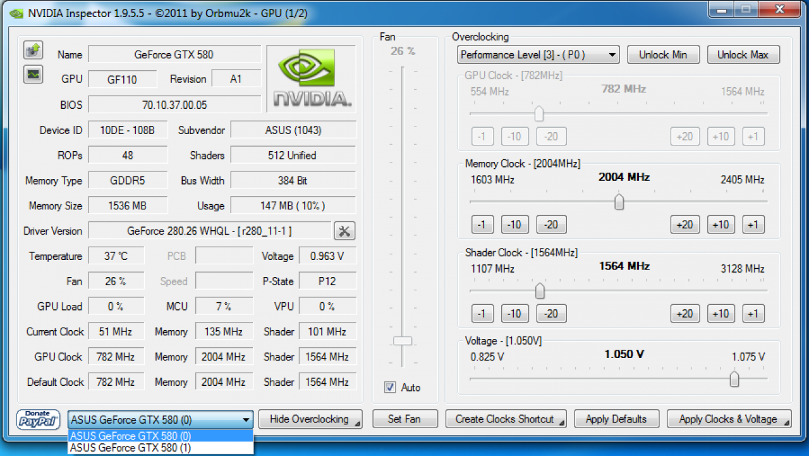Click the Bus Width value 384 Bit
The width and height of the screenshot is (809, 456).
[293, 180]
